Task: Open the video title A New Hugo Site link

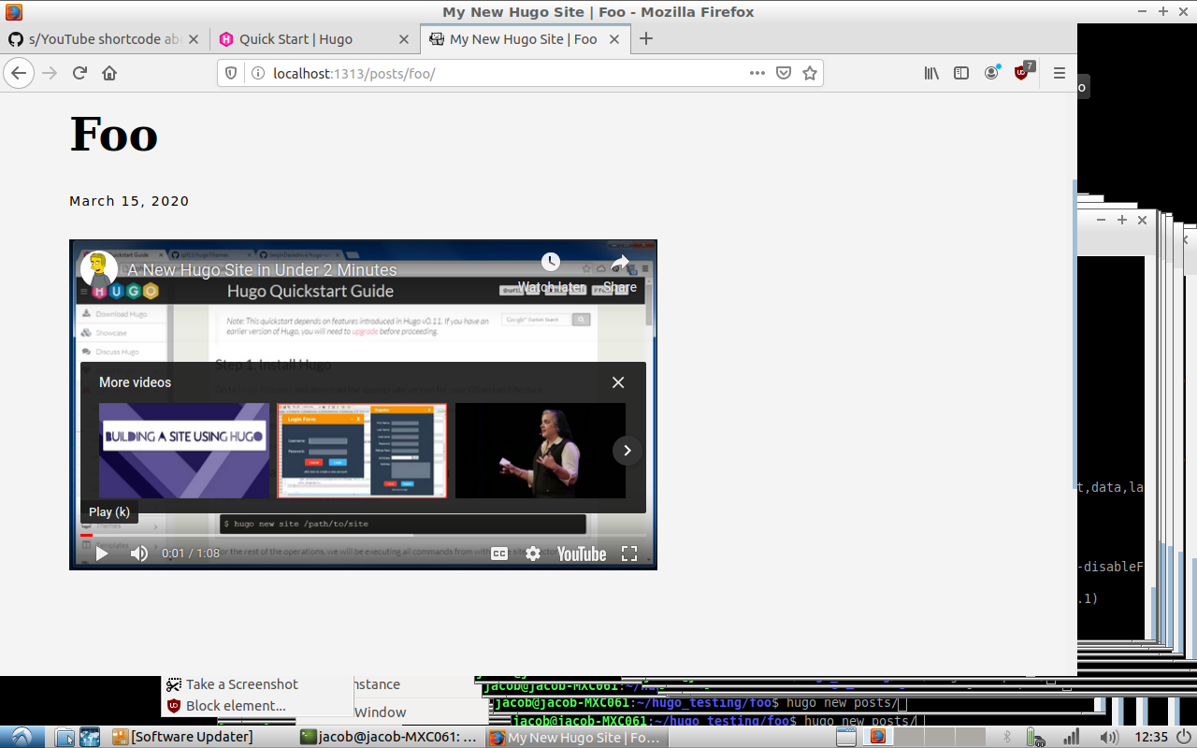Action: pyautogui.click(x=262, y=270)
